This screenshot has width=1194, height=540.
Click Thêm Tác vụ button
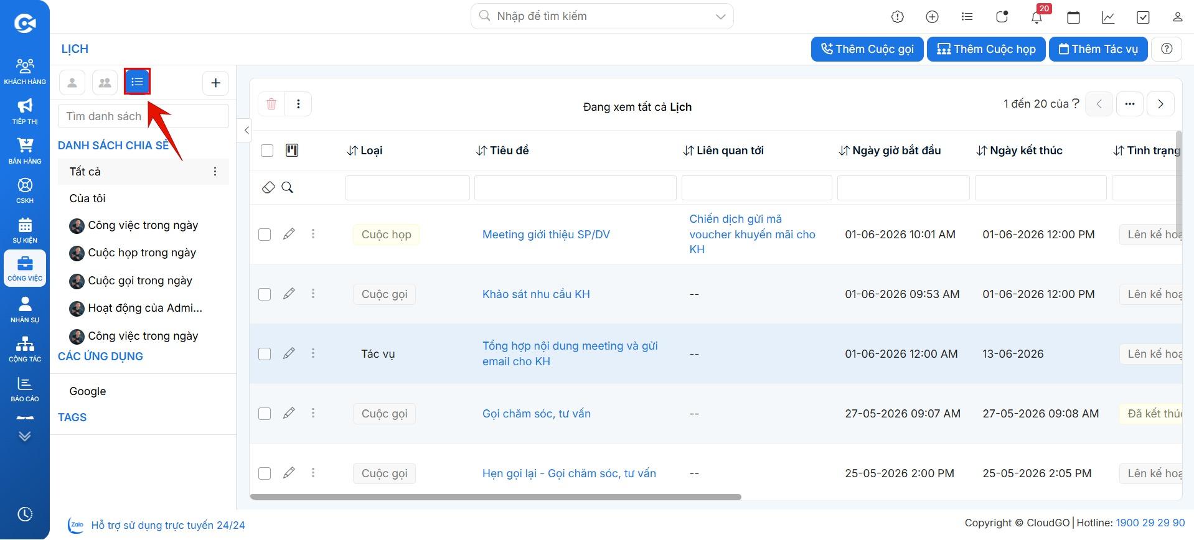pyautogui.click(x=1098, y=49)
